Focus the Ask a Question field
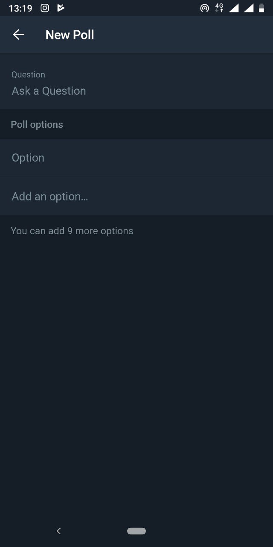273x547 pixels. tap(136, 91)
